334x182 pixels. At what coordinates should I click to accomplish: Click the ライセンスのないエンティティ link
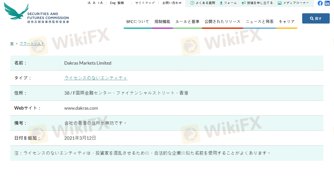click(96, 78)
